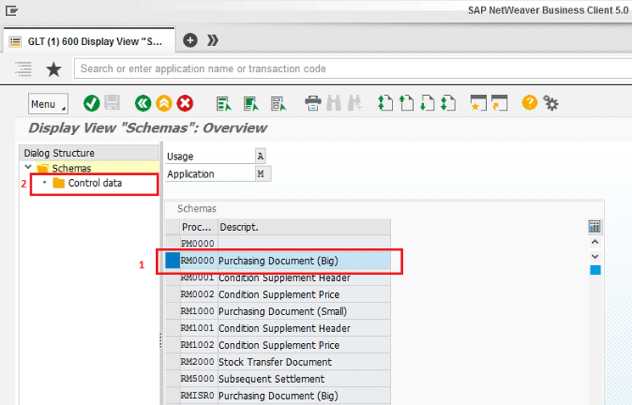Open Customize Local Layout gear icon

[551, 104]
